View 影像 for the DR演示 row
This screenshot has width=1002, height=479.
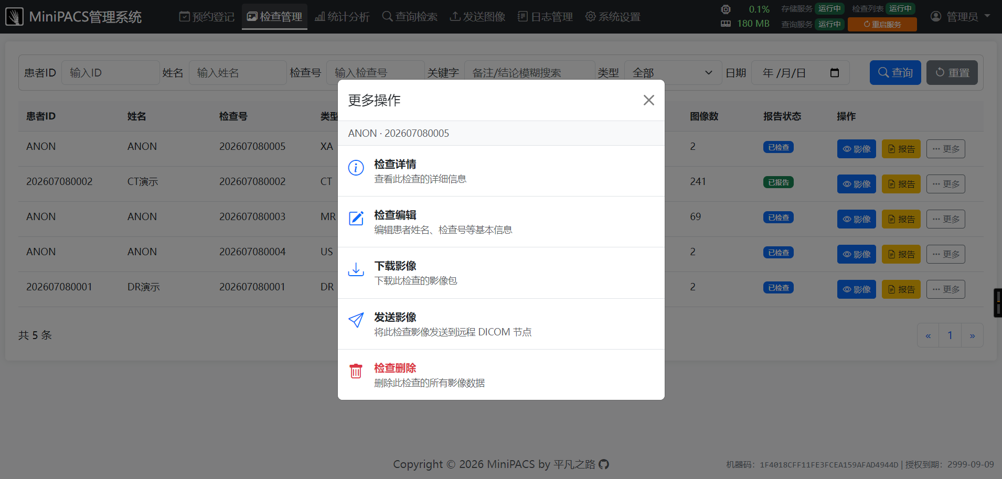[x=857, y=289]
